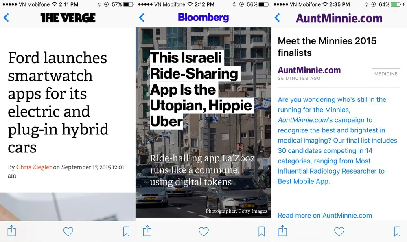The image size is (407, 242).
Task: Bookmark The Verge article
Action: (126, 231)
